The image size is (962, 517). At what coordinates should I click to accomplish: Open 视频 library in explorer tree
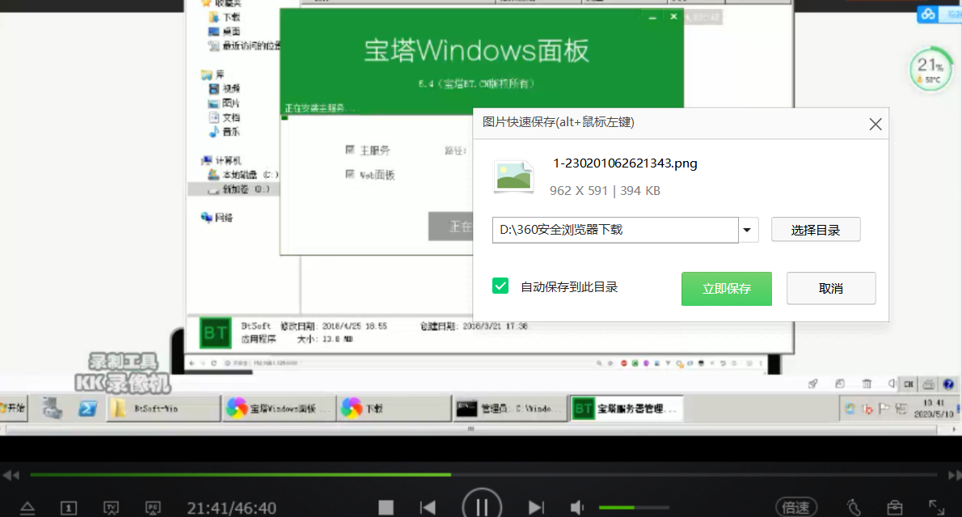click(x=225, y=88)
